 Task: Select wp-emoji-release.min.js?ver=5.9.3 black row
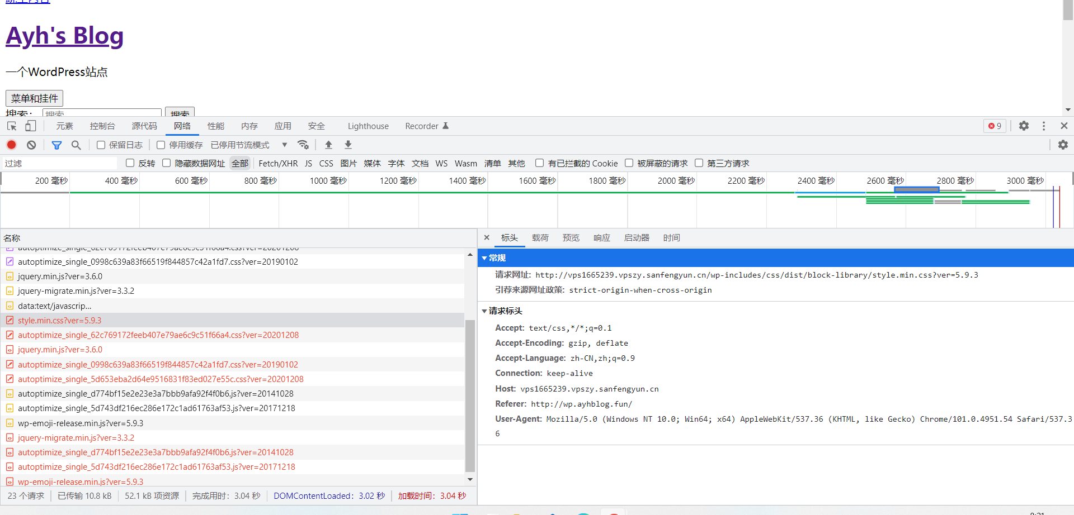pyautogui.click(x=232, y=423)
